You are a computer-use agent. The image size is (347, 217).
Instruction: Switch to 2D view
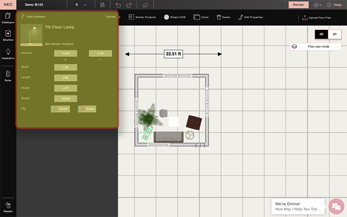[321, 34]
